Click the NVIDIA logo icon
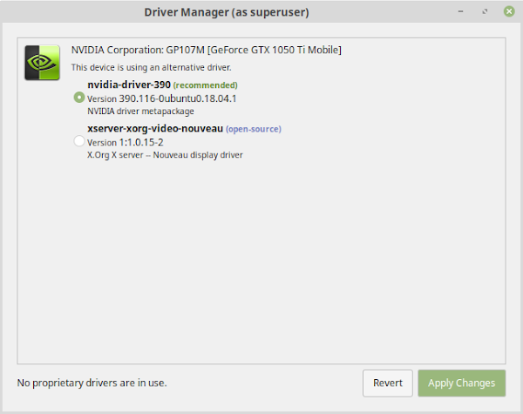The image size is (523, 414). pos(43,63)
